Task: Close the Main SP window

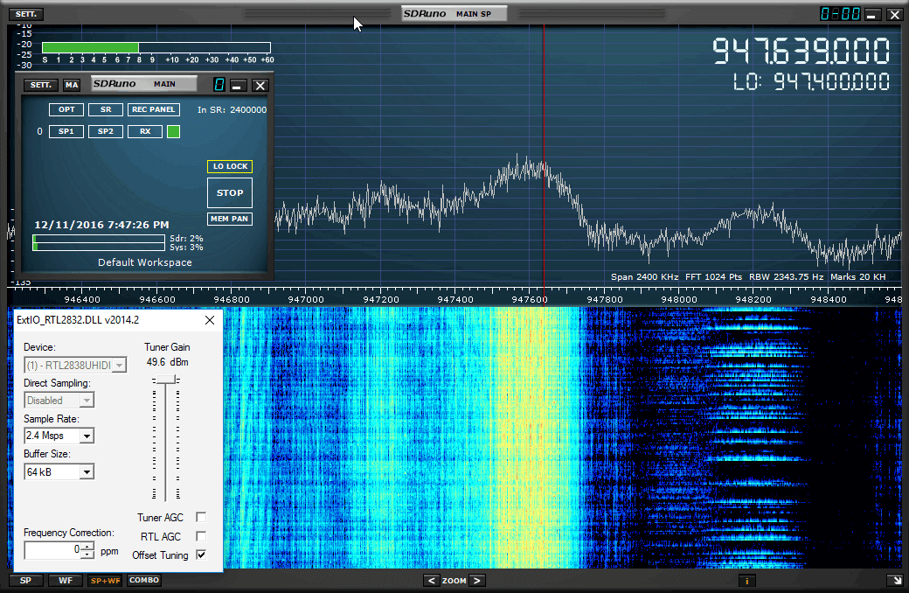Action: 895,15
